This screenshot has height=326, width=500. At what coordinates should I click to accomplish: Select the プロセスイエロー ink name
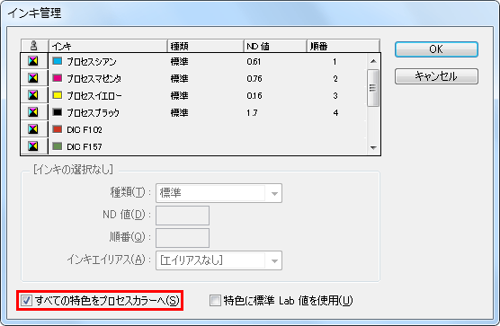coord(94,95)
